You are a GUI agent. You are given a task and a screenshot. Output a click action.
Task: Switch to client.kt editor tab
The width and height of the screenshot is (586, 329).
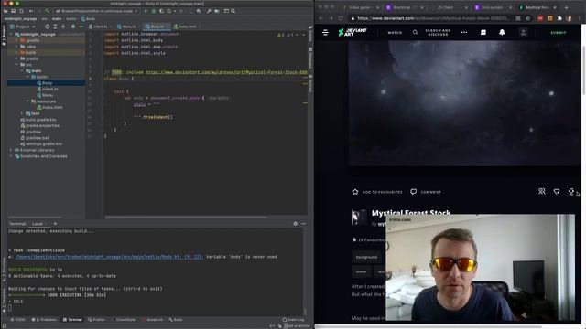click(98, 27)
